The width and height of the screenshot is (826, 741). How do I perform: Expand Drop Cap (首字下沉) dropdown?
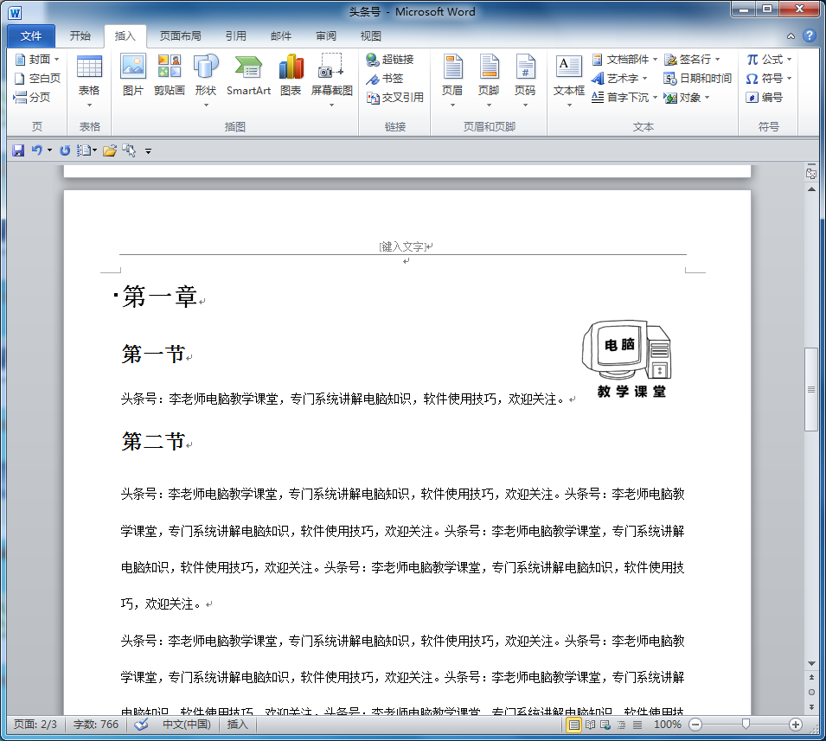tap(656, 97)
